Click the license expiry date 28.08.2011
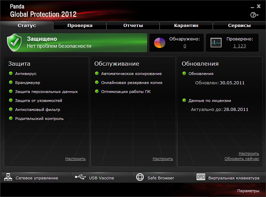This screenshot has width=266, height=197. (236, 110)
